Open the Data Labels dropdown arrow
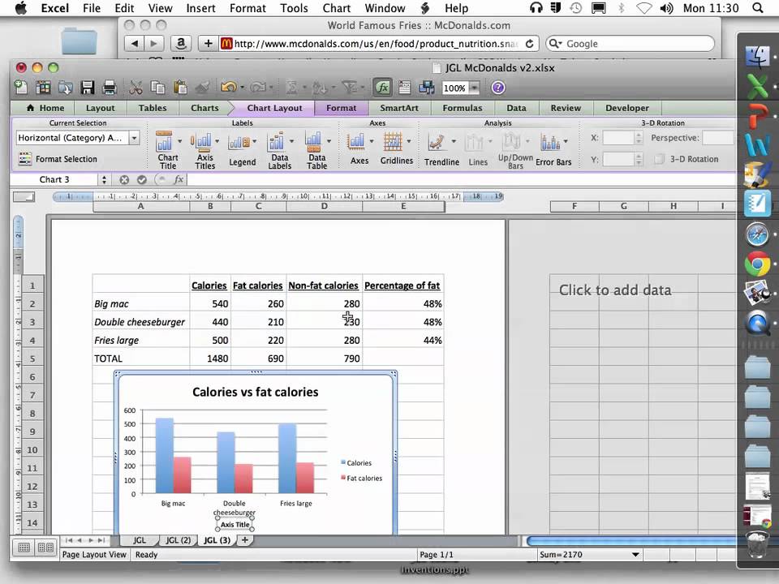The height and width of the screenshot is (584, 779). (x=291, y=141)
